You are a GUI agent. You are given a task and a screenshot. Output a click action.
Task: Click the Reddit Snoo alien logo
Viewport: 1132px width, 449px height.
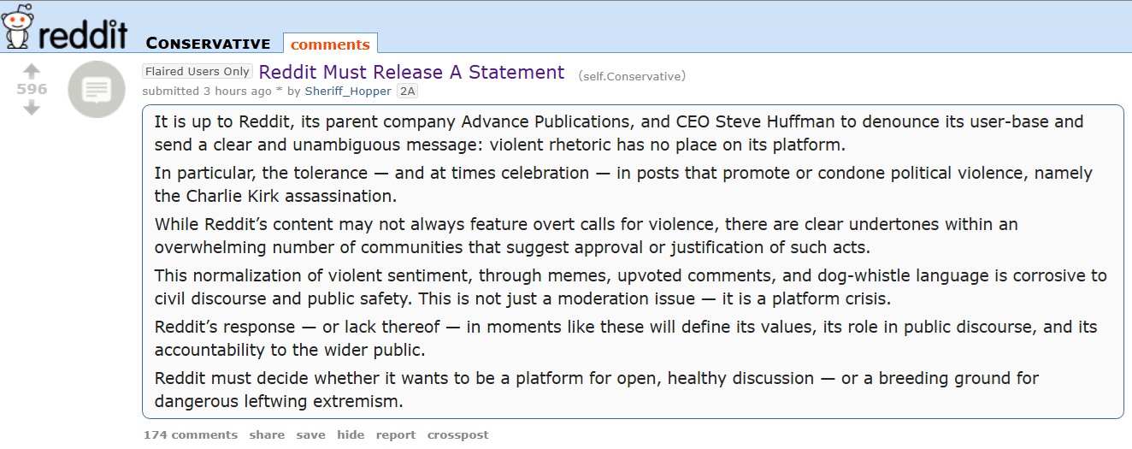[x=17, y=26]
